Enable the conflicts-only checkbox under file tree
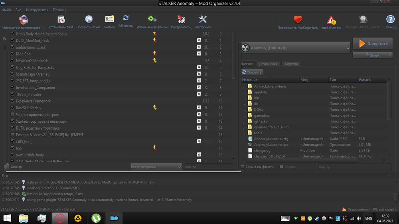Viewport: 399px width, 224px height. 243,167
